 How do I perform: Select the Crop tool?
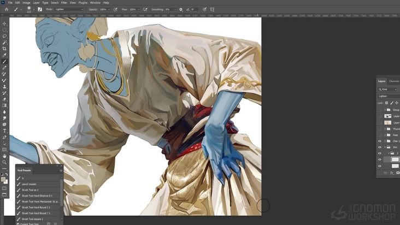(x=4, y=49)
